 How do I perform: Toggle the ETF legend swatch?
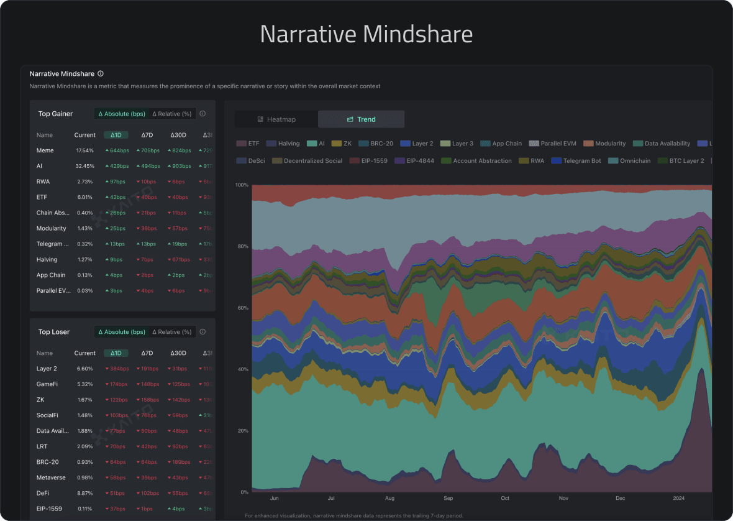pos(241,144)
